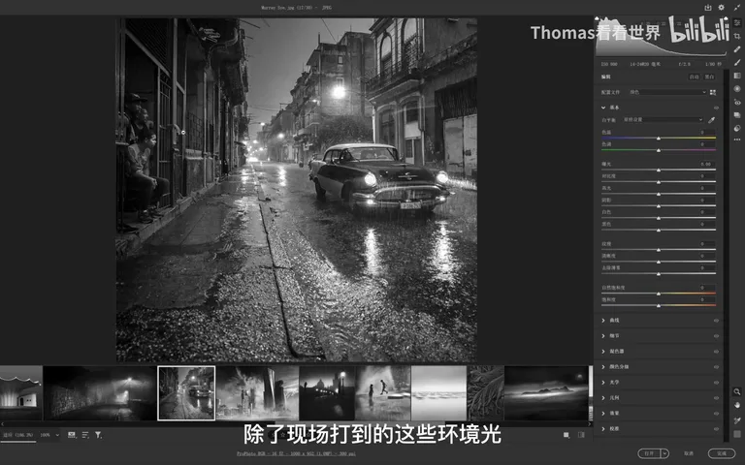745x465 pixels.
Task: Toggle before/after settings swap icon
Action: (581, 435)
